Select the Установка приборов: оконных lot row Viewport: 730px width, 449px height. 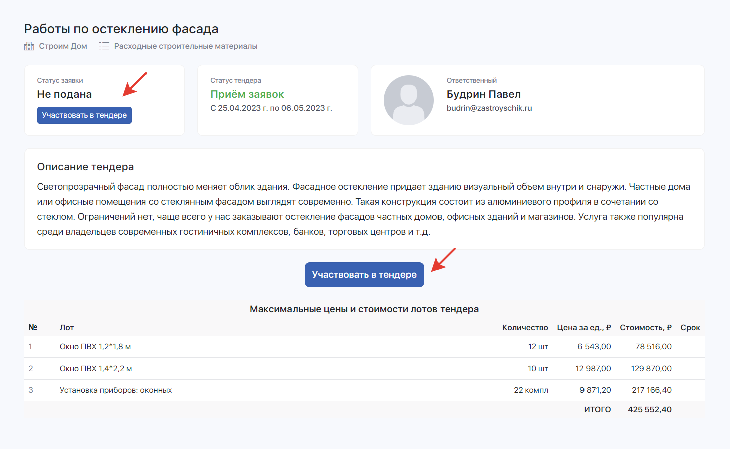(115, 390)
